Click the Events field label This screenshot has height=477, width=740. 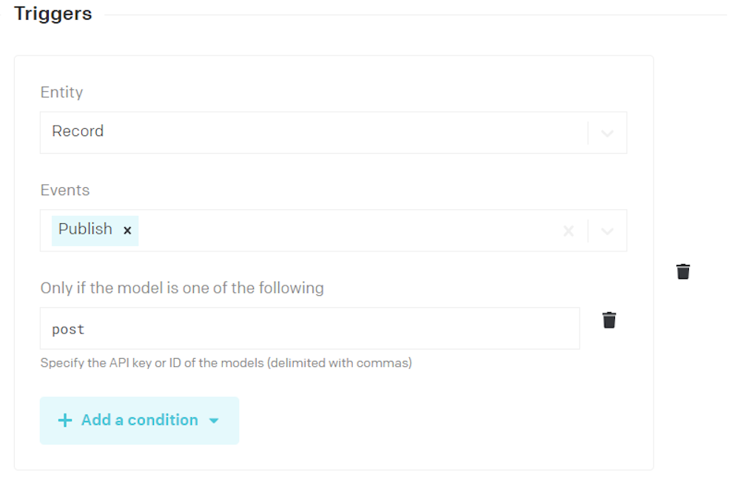click(x=65, y=190)
